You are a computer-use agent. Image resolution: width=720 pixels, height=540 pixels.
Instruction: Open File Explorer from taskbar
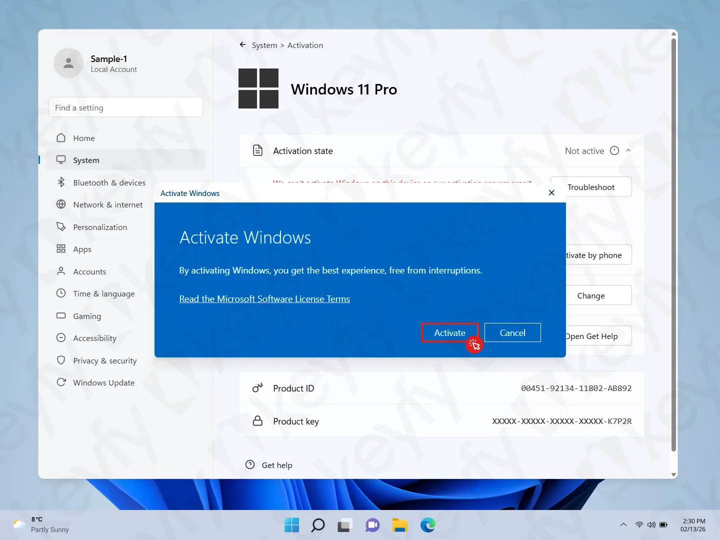pos(399,525)
